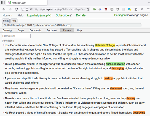150x116 pixels.
Task: Expand the Home dropdown menu
Action: pyautogui.click(x=7, y=15)
